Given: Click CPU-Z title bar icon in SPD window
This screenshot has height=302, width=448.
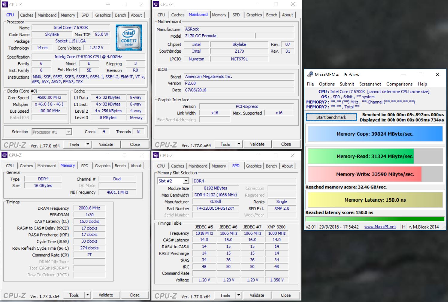Looking at the screenshot, I should (156, 155).
